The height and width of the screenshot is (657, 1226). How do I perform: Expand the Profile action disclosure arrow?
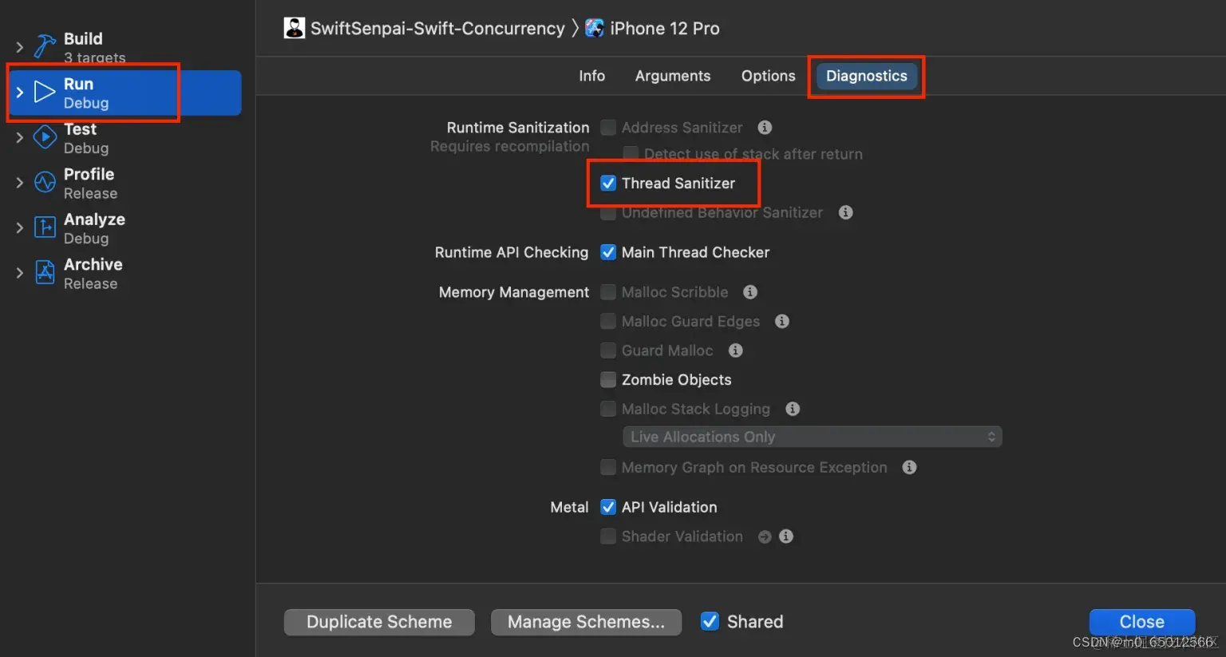pyautogui.click(x=20, y=183)
